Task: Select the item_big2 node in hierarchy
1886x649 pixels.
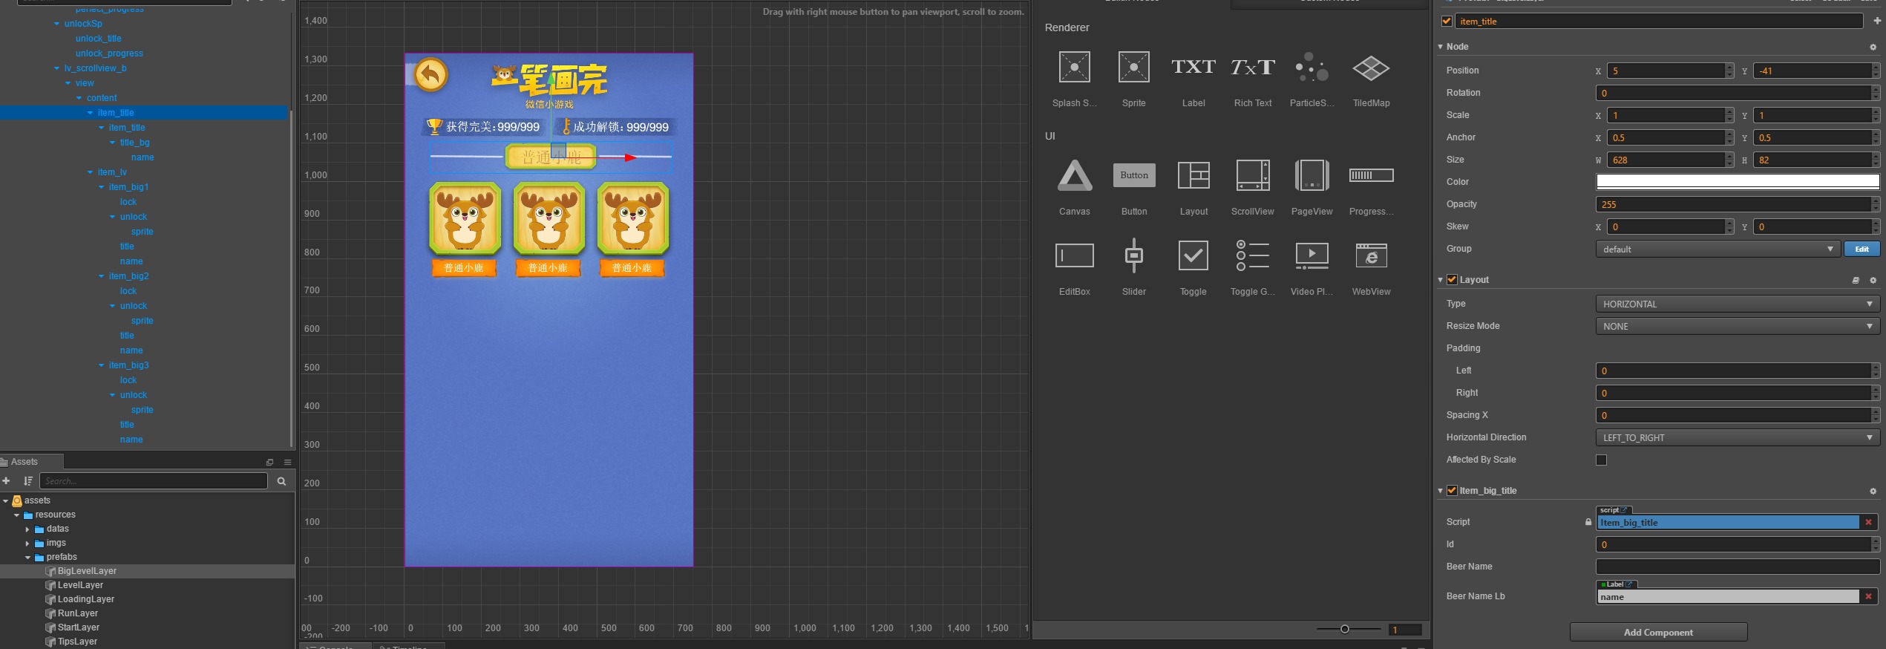Action: click(128, 276)
